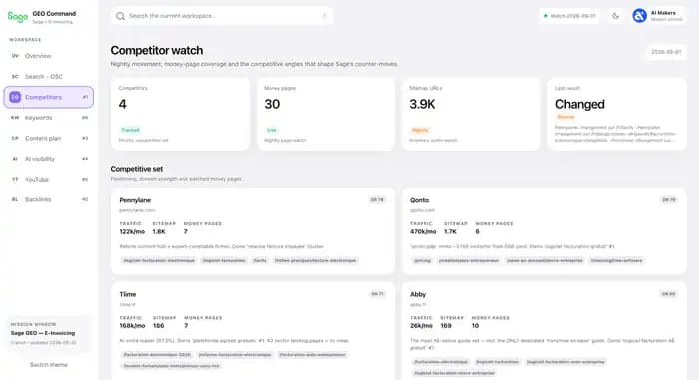The height and width of the screenshot is (380, 699).
Task: Click the Pennylane competitor name
Action: pyautogui.click(x=135, y=200)
